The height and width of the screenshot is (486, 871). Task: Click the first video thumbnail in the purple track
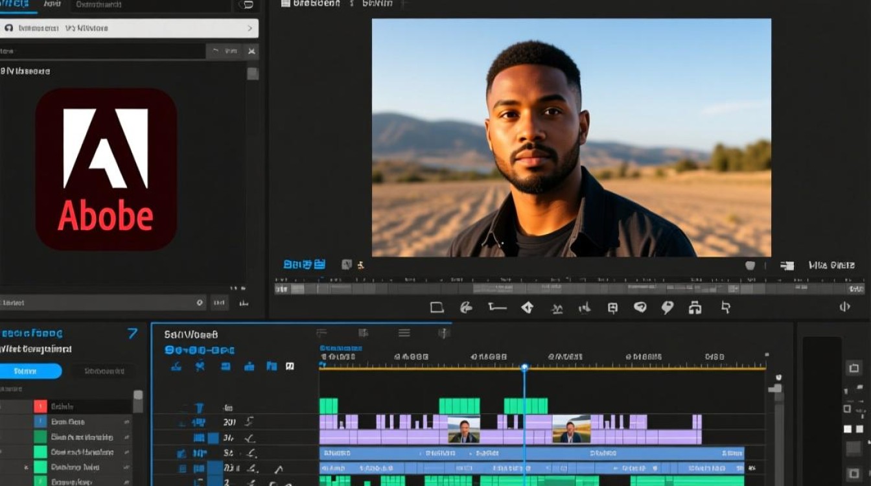pos(463,429)
